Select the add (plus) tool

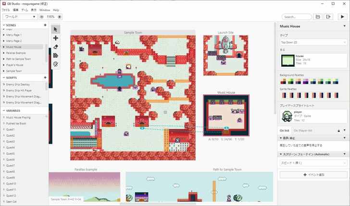pos(56,38)
